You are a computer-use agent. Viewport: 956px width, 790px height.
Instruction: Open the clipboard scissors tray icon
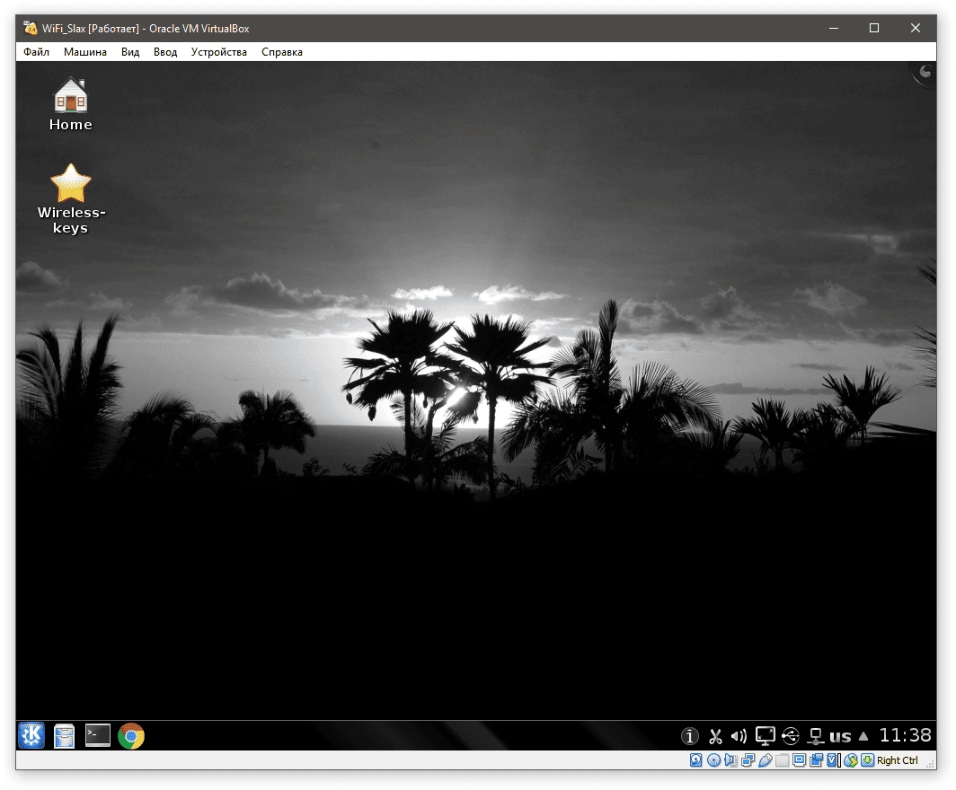coord(715,736)
